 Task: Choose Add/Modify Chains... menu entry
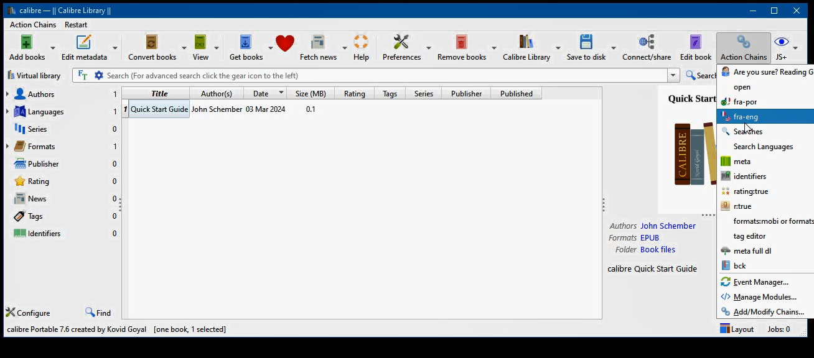[x=765, y=311]
